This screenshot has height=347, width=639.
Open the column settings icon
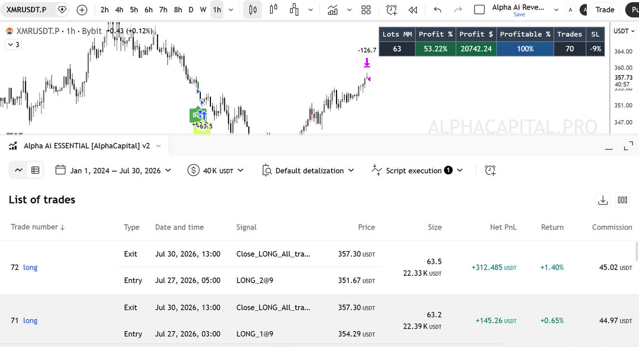click(x=622, y=200)
